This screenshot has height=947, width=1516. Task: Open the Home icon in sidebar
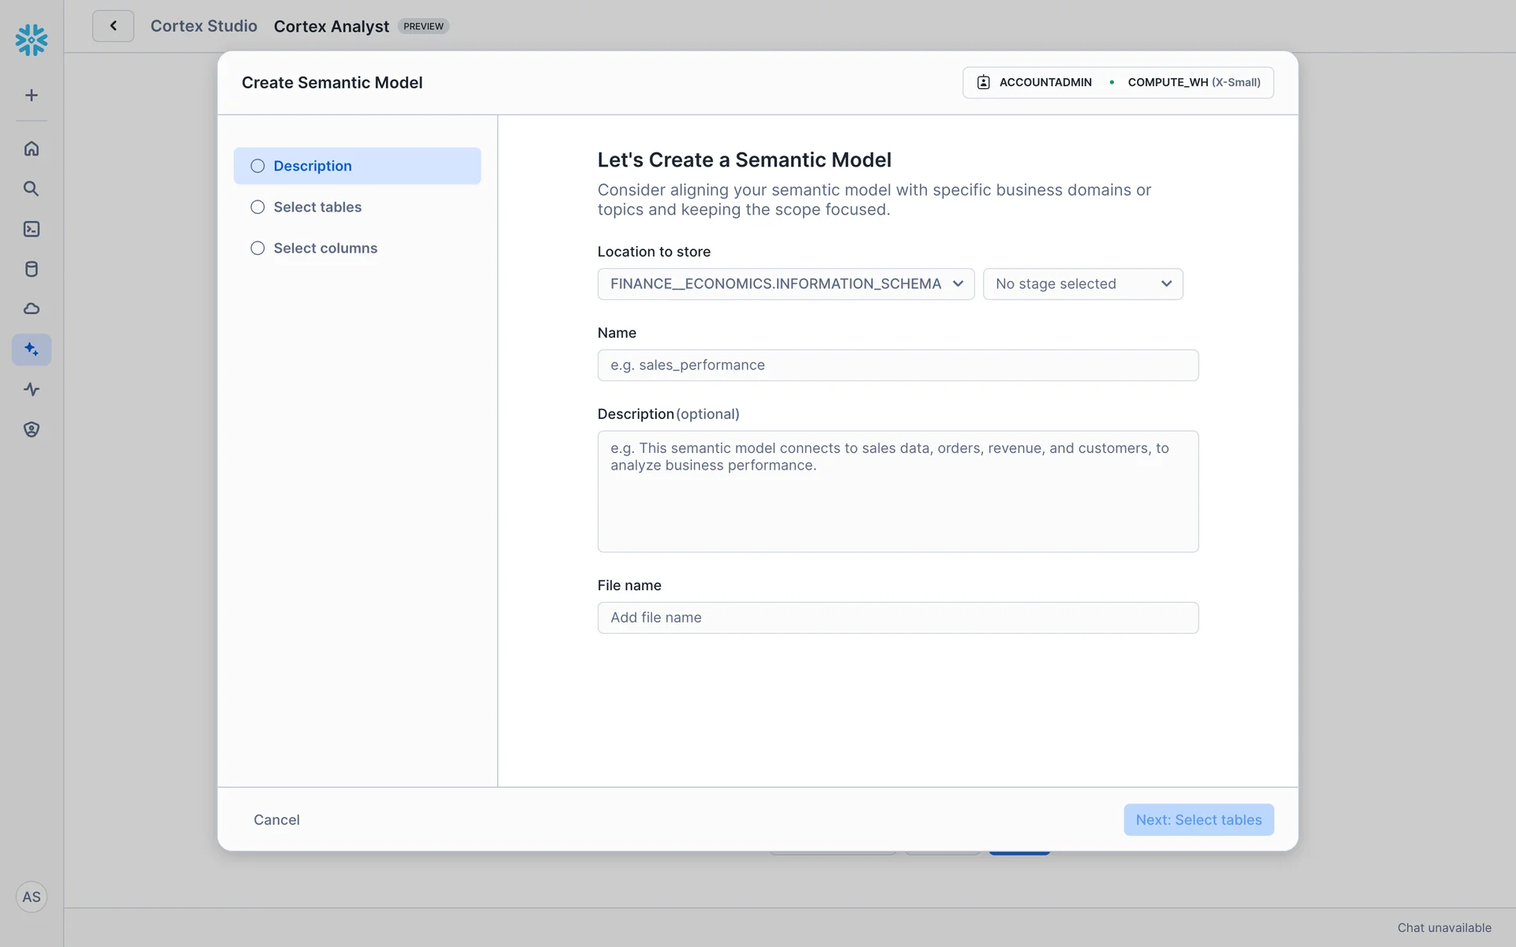[32, 148]
